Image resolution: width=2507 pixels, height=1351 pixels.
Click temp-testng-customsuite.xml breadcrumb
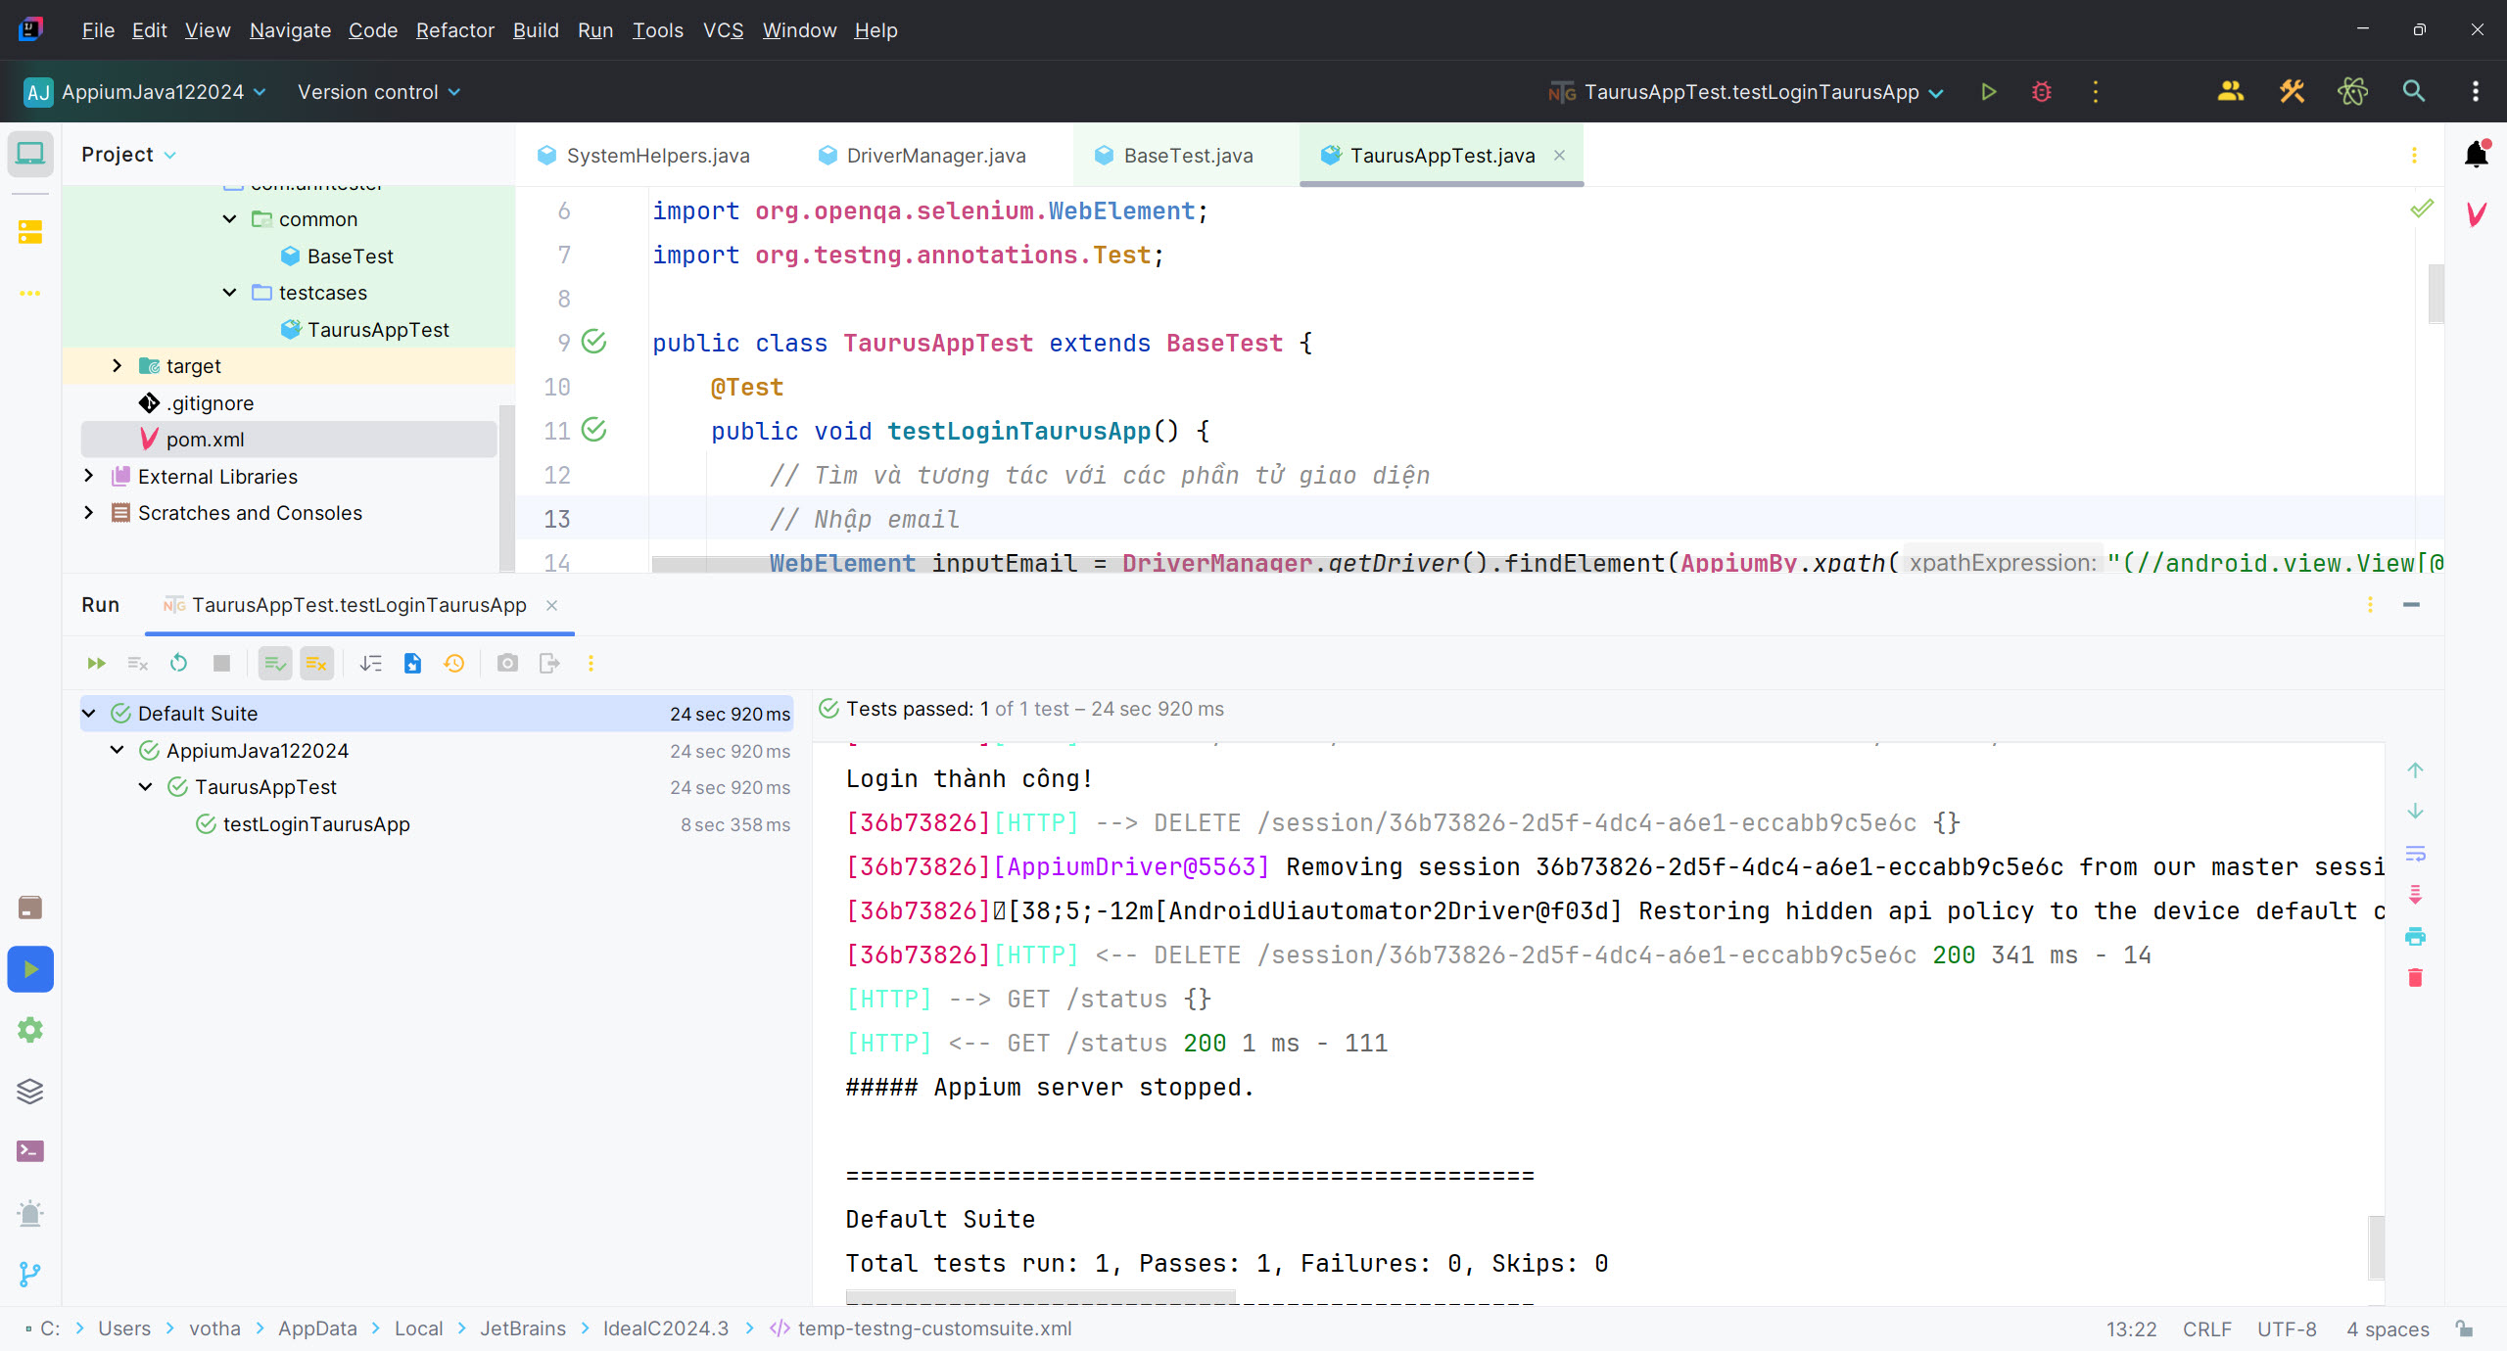pyautogui.click(x=921, y=1328)
